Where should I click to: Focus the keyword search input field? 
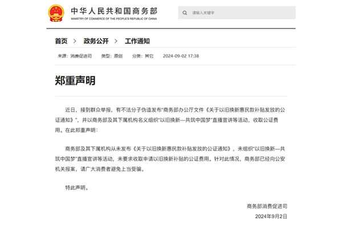(239, 13)
